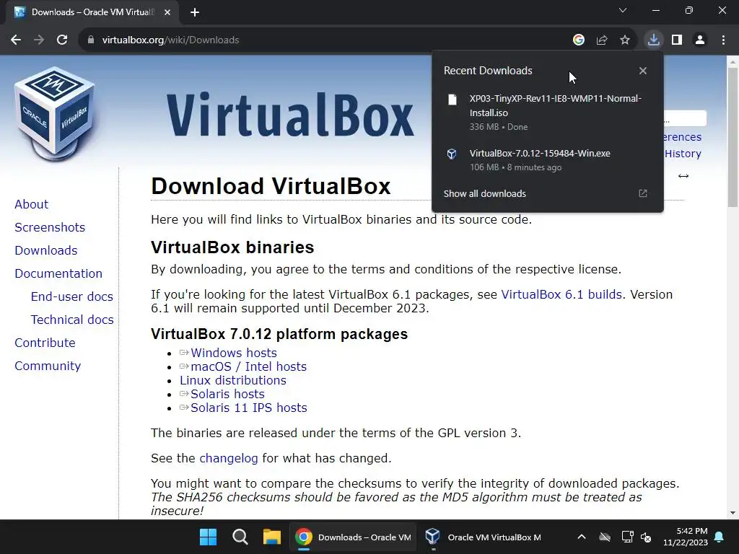Open File Explorer from taskbar

(271, 537)
